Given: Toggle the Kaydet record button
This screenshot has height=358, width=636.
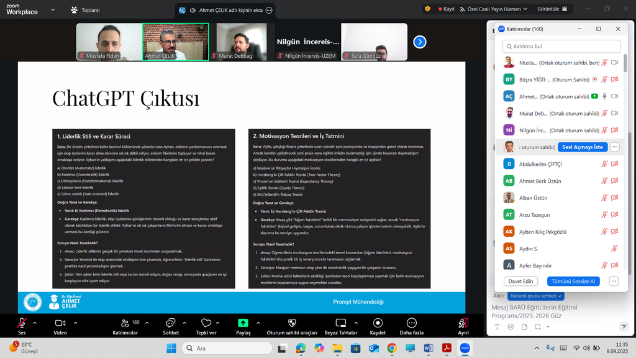Looking at the screenshot, I should point(378,326).
